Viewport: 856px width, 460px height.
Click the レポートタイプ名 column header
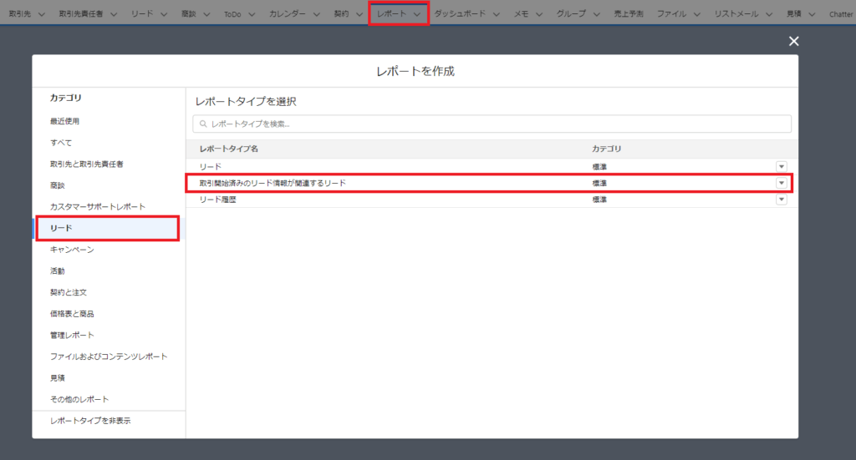pos(229,149)
